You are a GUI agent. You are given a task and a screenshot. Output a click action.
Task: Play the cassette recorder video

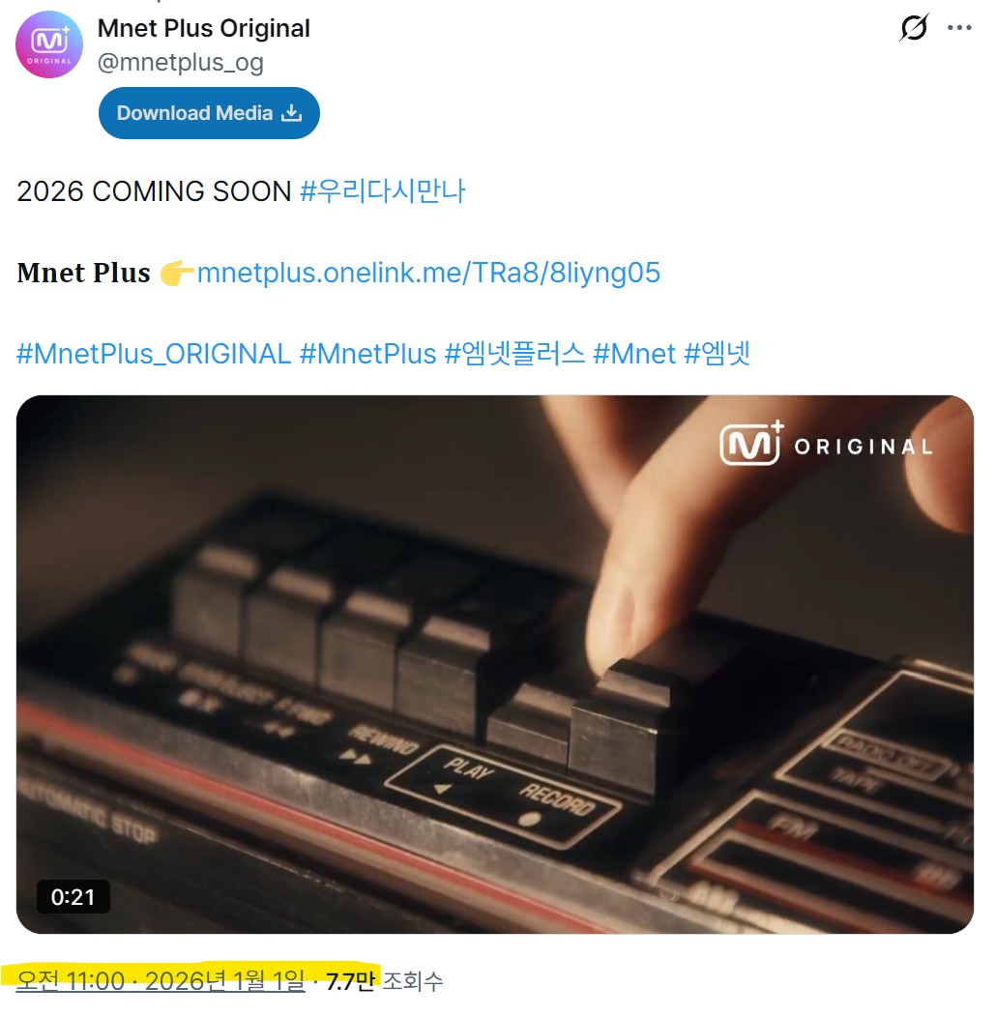[494, 664]
